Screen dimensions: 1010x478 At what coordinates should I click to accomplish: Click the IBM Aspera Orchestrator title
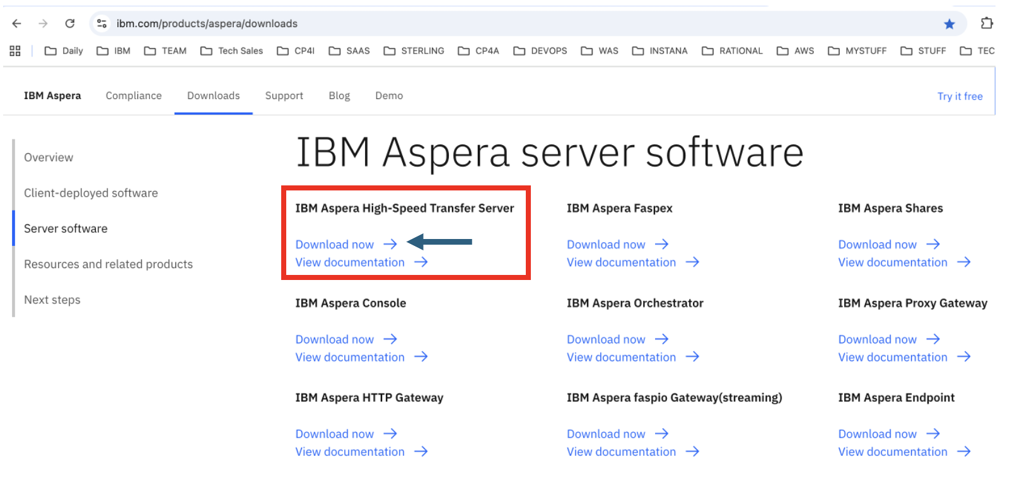(x=635, y=303)
